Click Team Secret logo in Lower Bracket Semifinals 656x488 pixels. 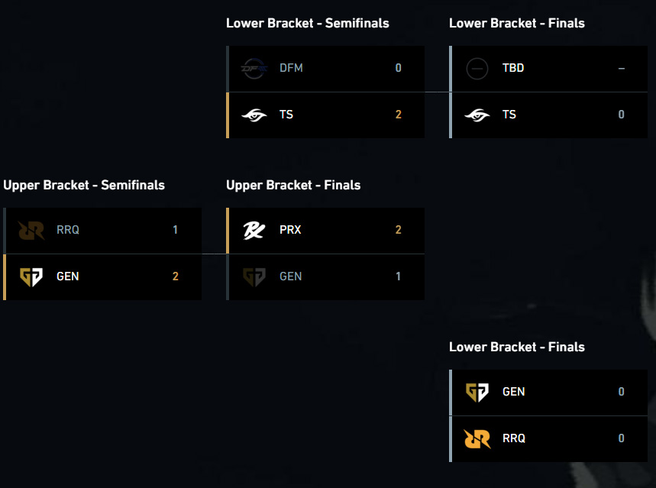click(x=254, y=115)
